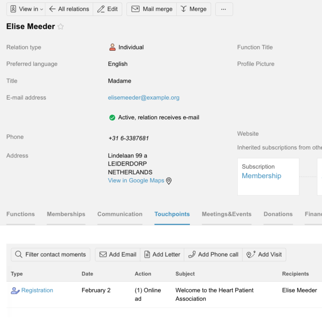This screenshot has width=322, height=322.
Task: Sort by the Type column header
Action: (17, 274)
